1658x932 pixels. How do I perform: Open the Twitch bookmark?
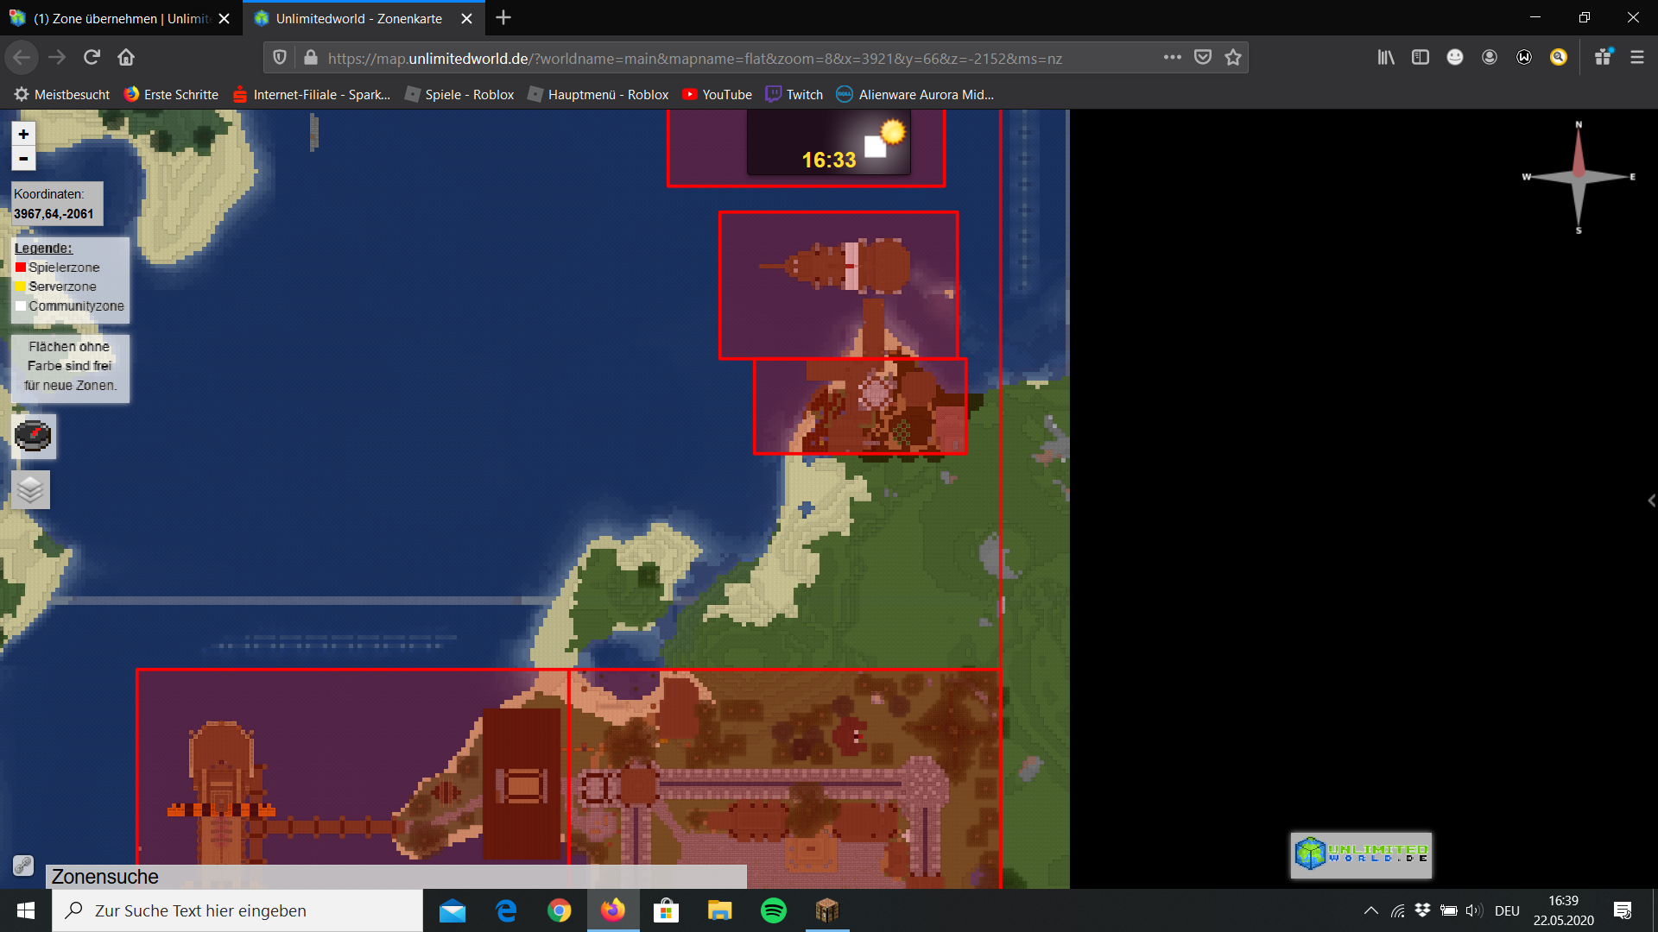click(x=794, y=94)
